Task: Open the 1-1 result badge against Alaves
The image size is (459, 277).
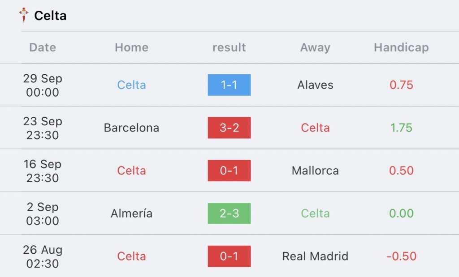Action: coord(229,85)
